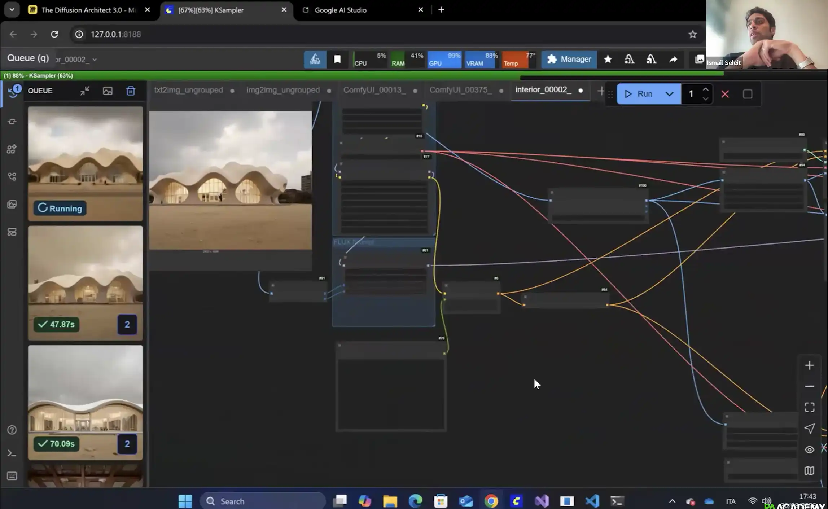
Task: Open the templates sidebar icon
Action: tap(12, 232)
